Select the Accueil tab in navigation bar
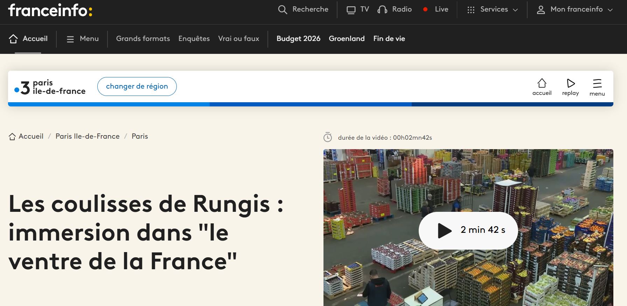This screenshot has width=627, height=306. pyautogui.click(x=28, y=39)
